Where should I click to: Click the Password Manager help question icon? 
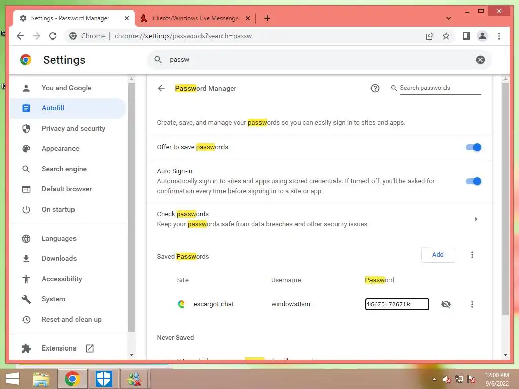(x=375, y=88)
